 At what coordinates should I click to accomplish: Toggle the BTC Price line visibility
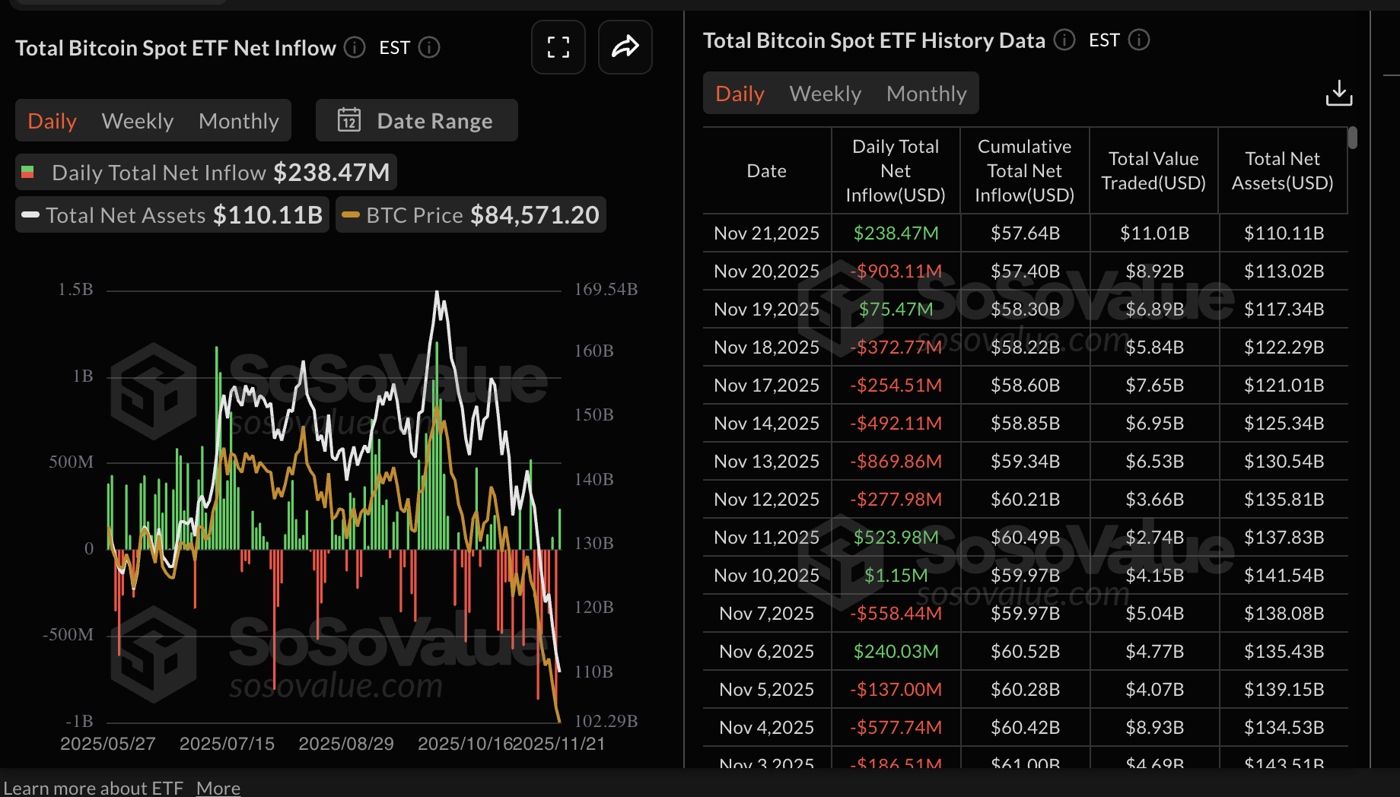coord(470,214)
